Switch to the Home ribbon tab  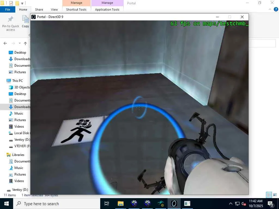tap(23, 10)
